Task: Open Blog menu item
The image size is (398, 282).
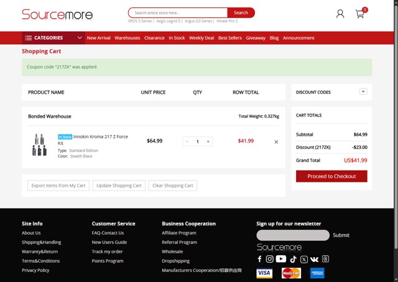Action: (274, 38)
